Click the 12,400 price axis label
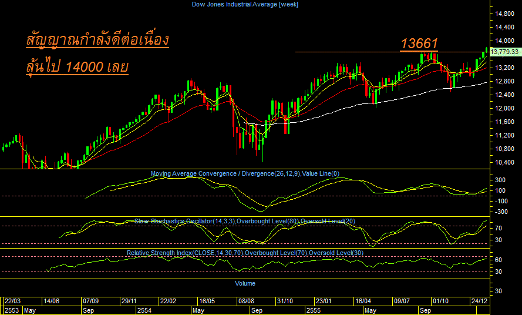The height and width of the screenshot is (315, 522). 505,95
